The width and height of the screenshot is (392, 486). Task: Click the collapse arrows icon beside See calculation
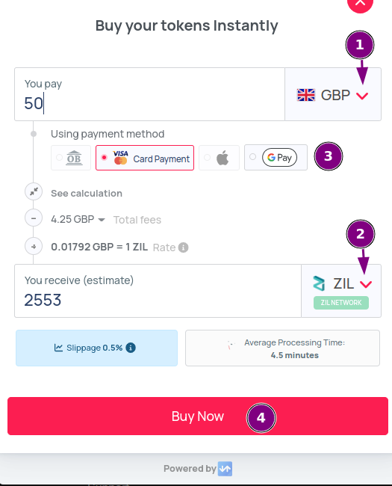pos(34,191)
